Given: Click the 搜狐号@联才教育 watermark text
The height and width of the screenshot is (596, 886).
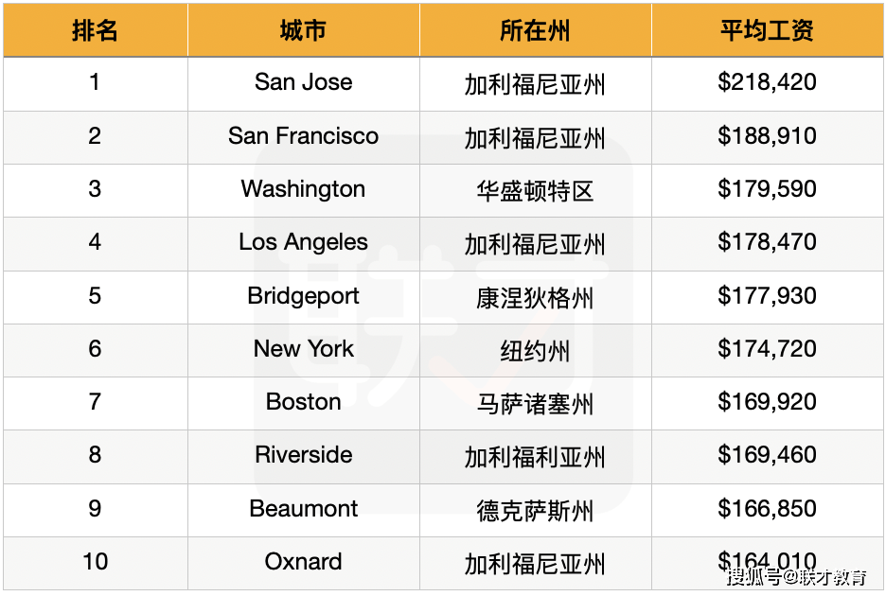Looking at the screenshot, I should [x=797, y=577].
